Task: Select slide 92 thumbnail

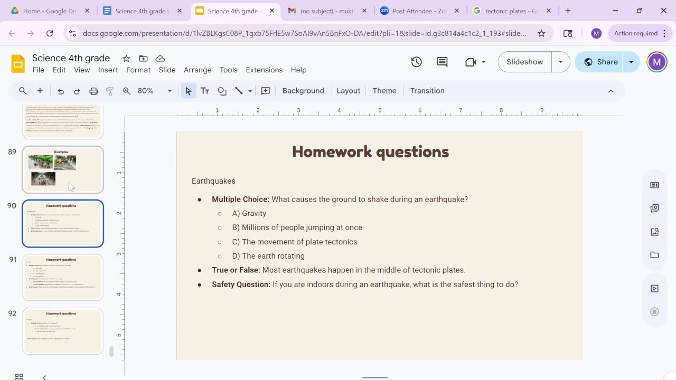Action: coord(62,331)
